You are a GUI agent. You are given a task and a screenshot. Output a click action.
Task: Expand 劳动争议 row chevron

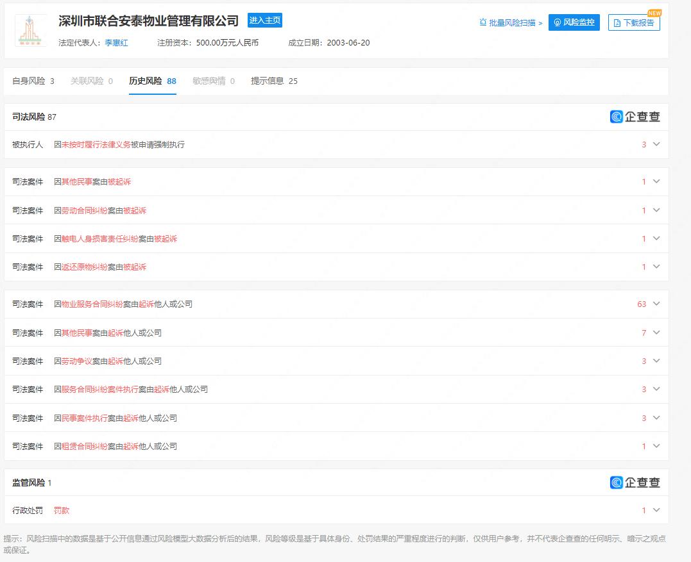click(x=656, y=361)
